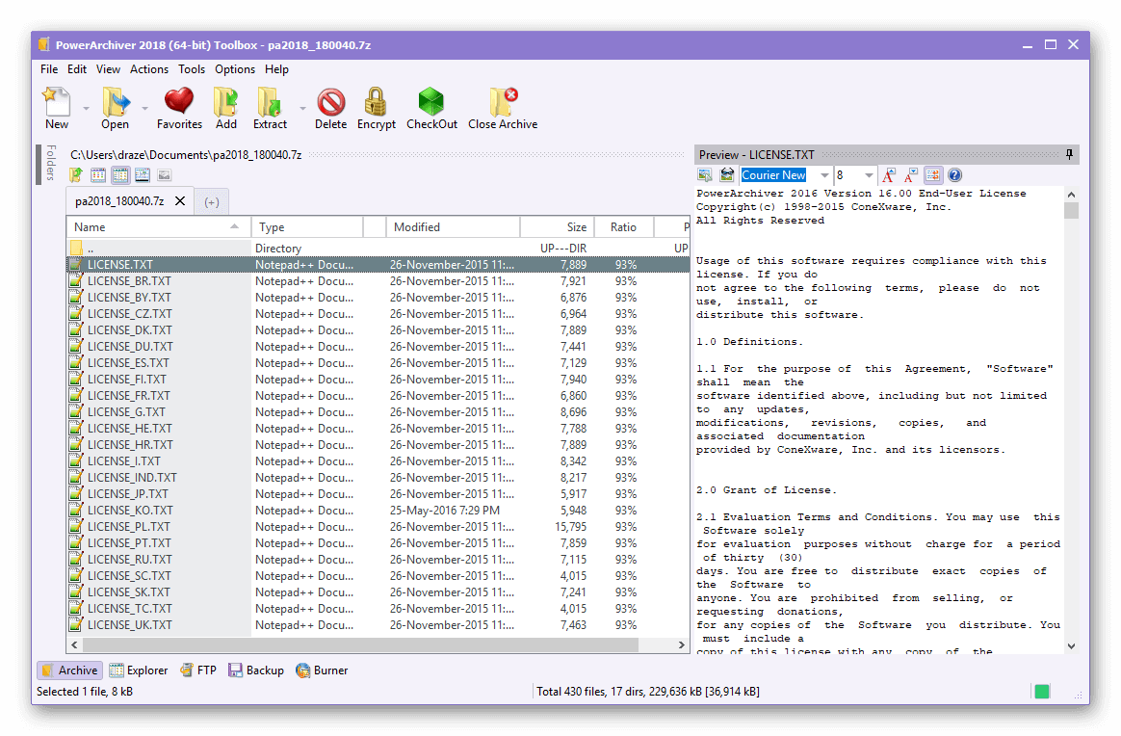
Task: Switch to list view icon
Action: click(x=98, y=175)
